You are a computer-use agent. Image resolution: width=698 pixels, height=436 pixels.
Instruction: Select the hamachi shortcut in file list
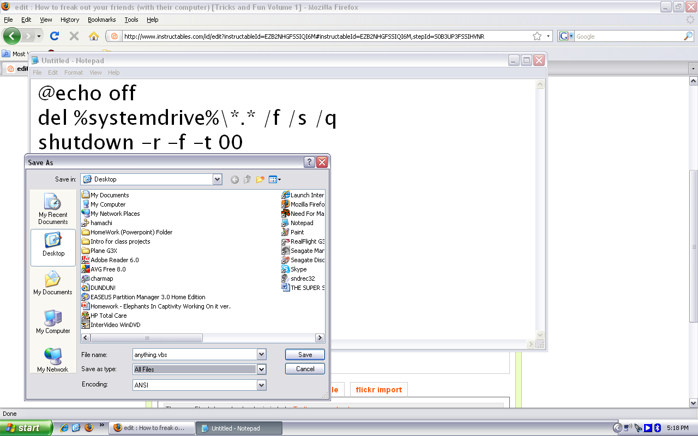pos(97,223)
